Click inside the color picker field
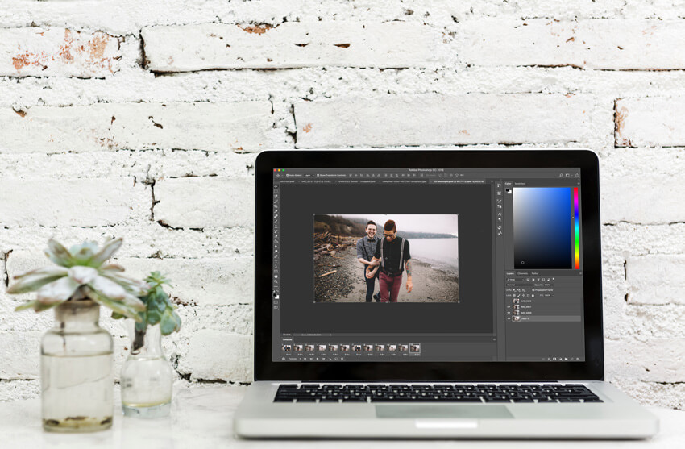Image resolution: width=685 pixels, height=449 pixels. 542,226
